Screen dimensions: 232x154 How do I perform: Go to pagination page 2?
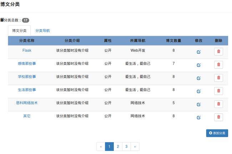[x=118, y=147]
